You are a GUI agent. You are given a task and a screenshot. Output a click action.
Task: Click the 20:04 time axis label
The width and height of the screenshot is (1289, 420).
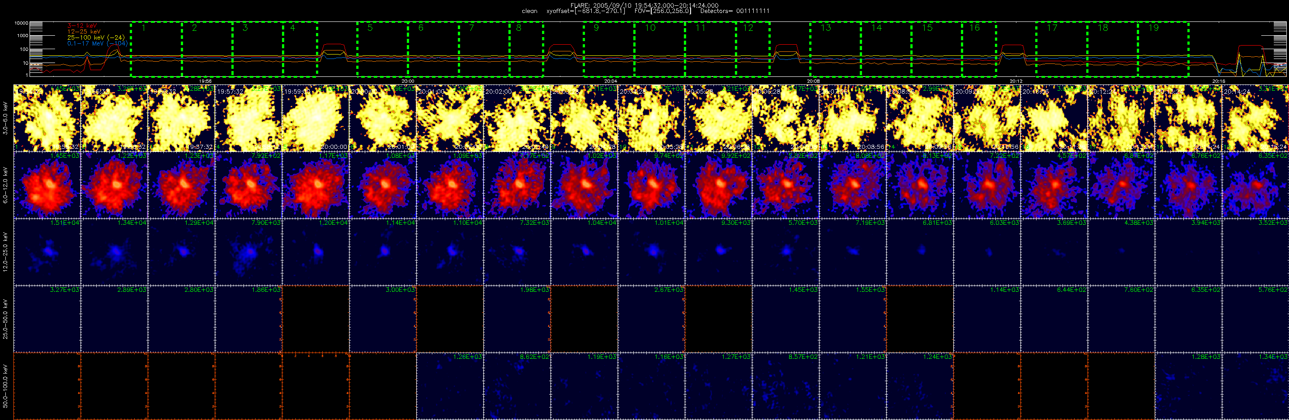click(610, 81)
